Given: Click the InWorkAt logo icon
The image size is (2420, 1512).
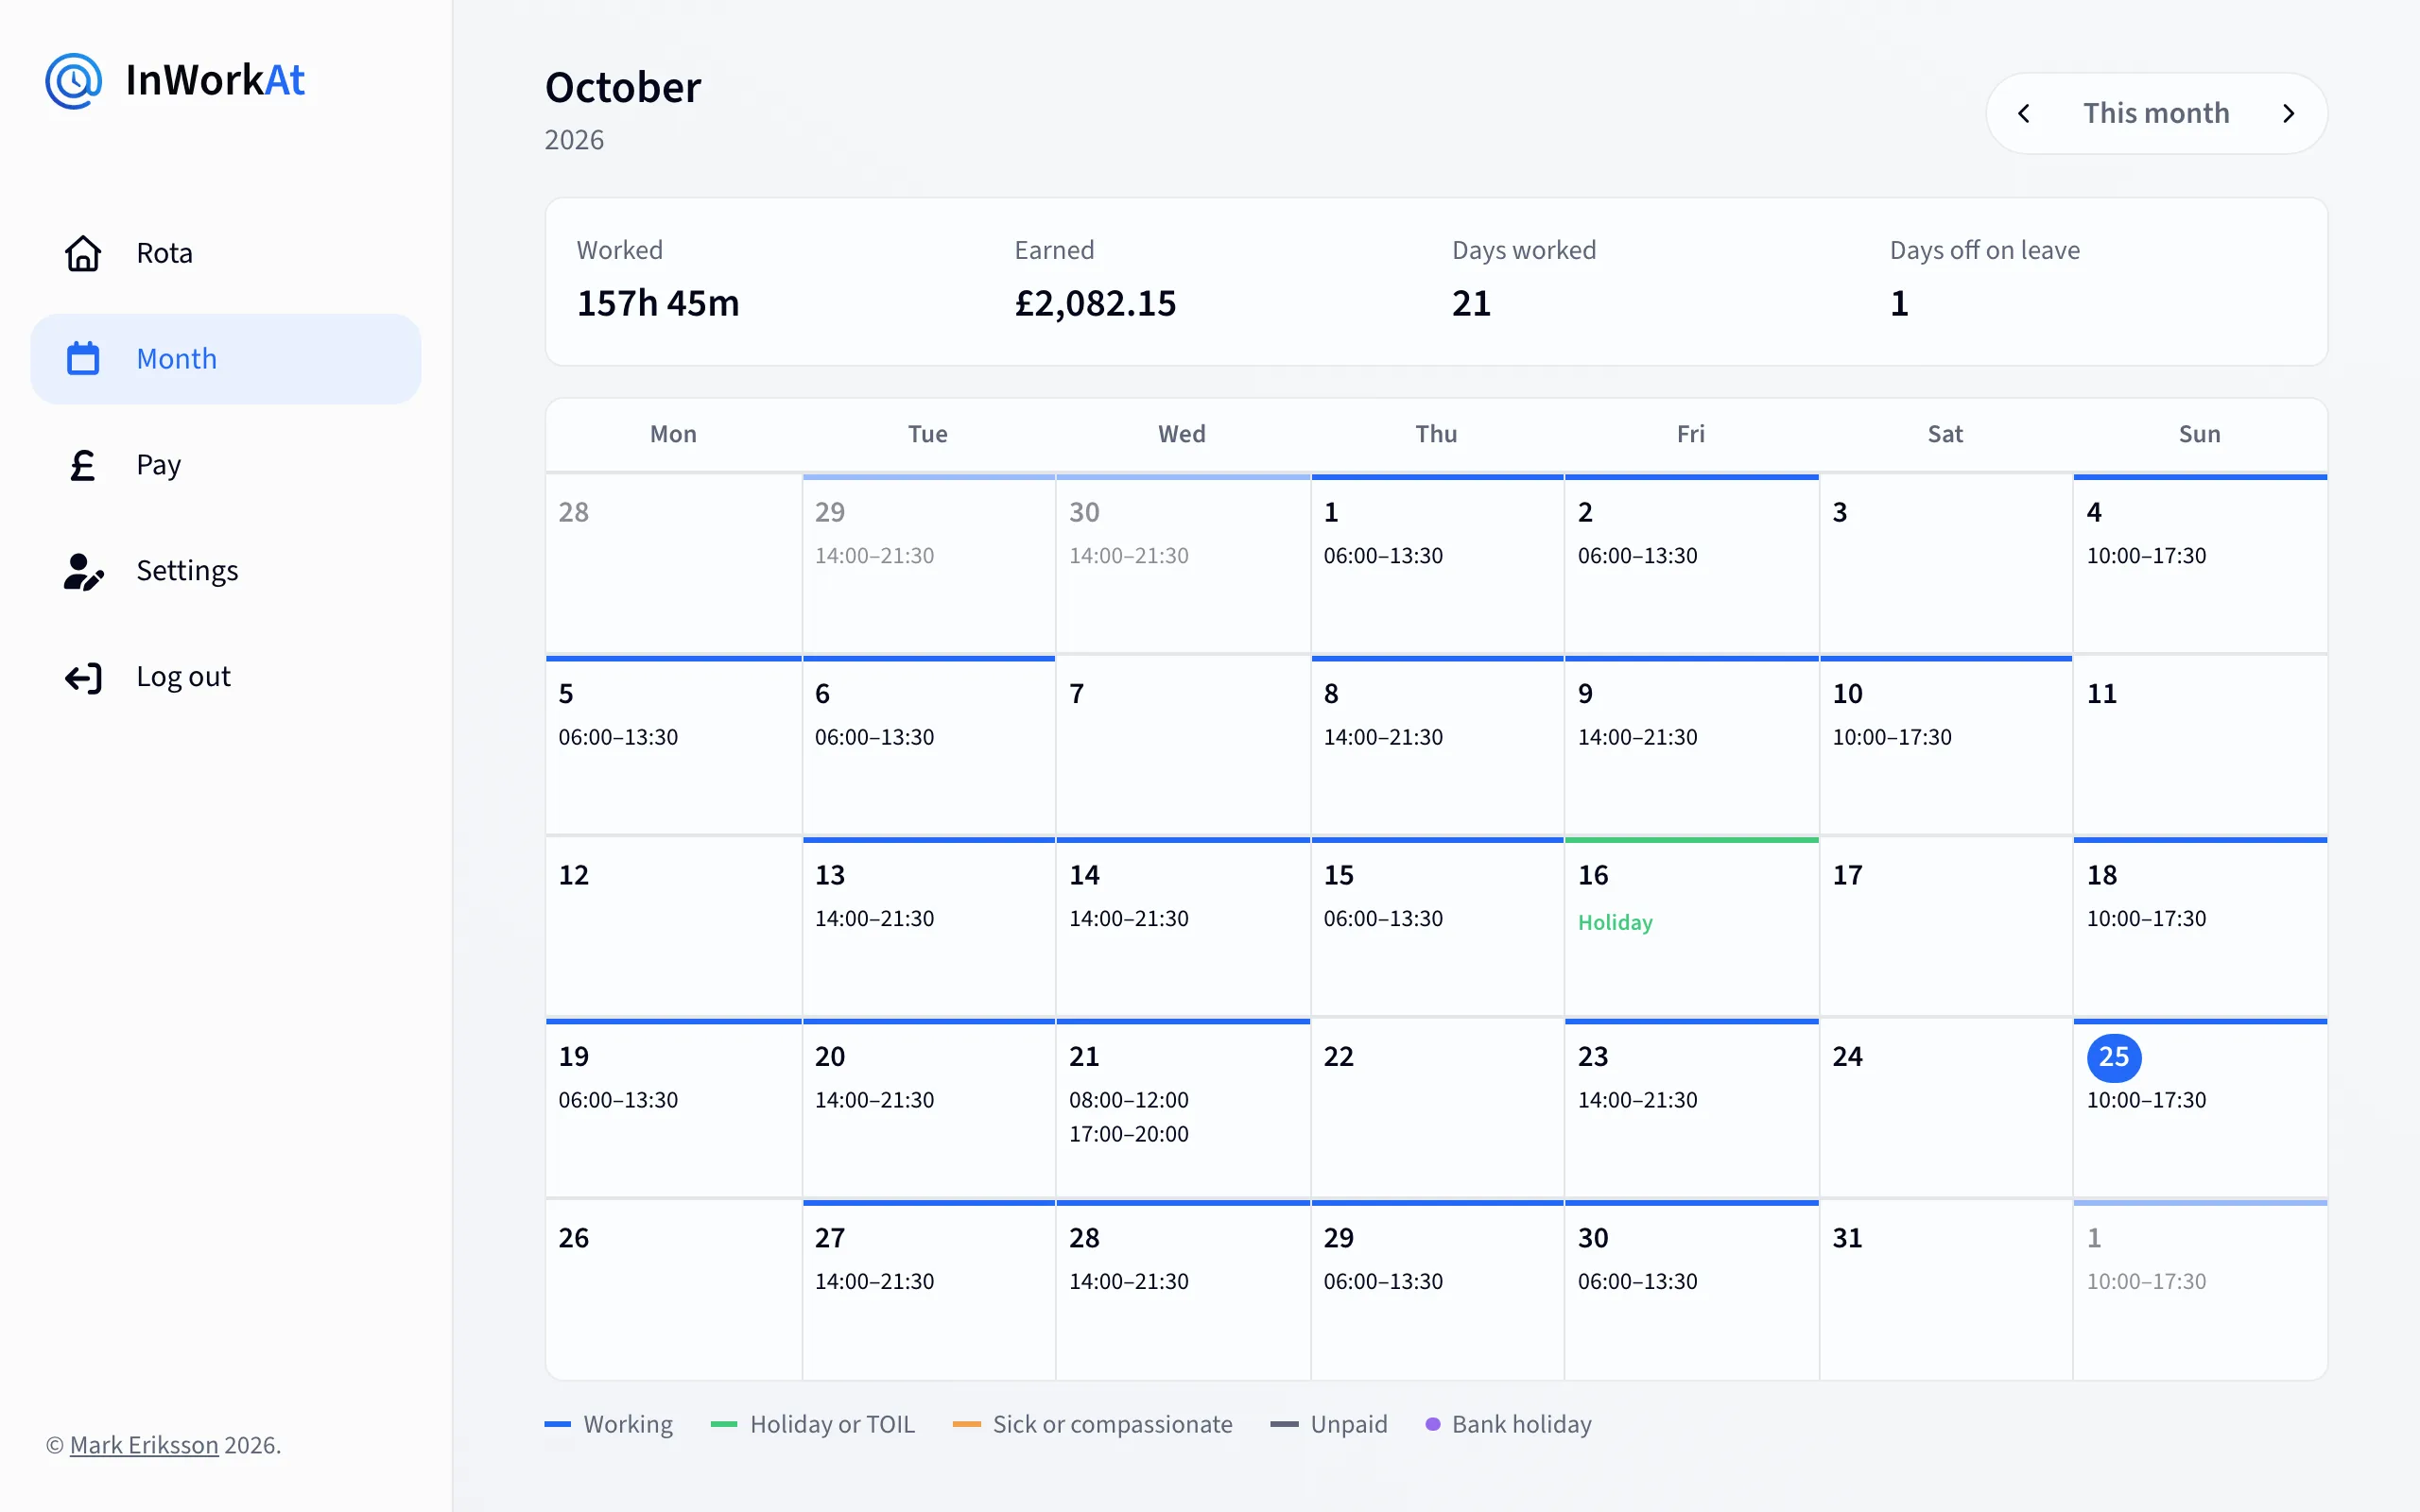Looking at the screenshot, I should click(73, 81).
